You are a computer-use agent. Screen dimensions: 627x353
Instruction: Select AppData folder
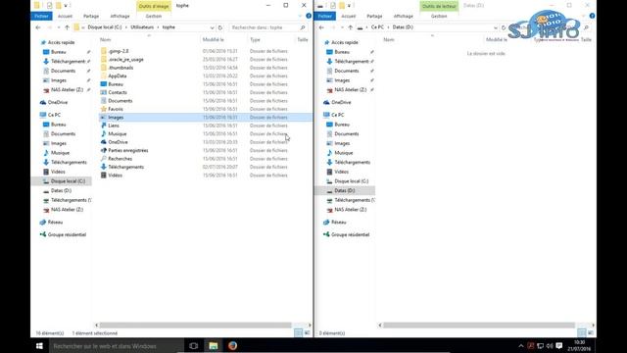coord(118,76)
